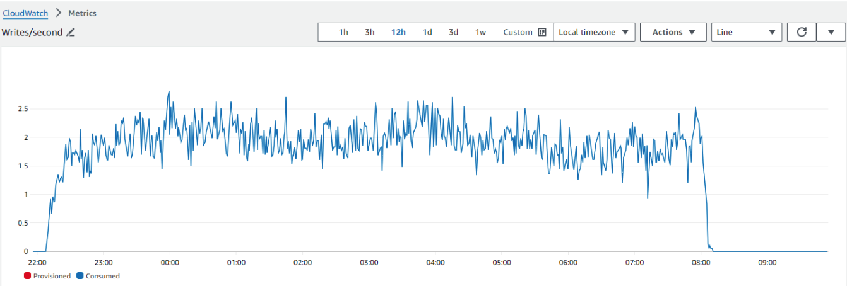Open Custom time range picker
Screen dimensions: 847x286
click(524, 32)
